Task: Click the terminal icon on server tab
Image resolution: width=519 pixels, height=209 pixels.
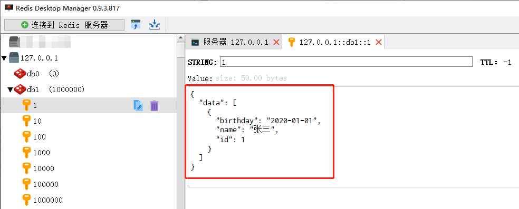Action: point(195,42)
